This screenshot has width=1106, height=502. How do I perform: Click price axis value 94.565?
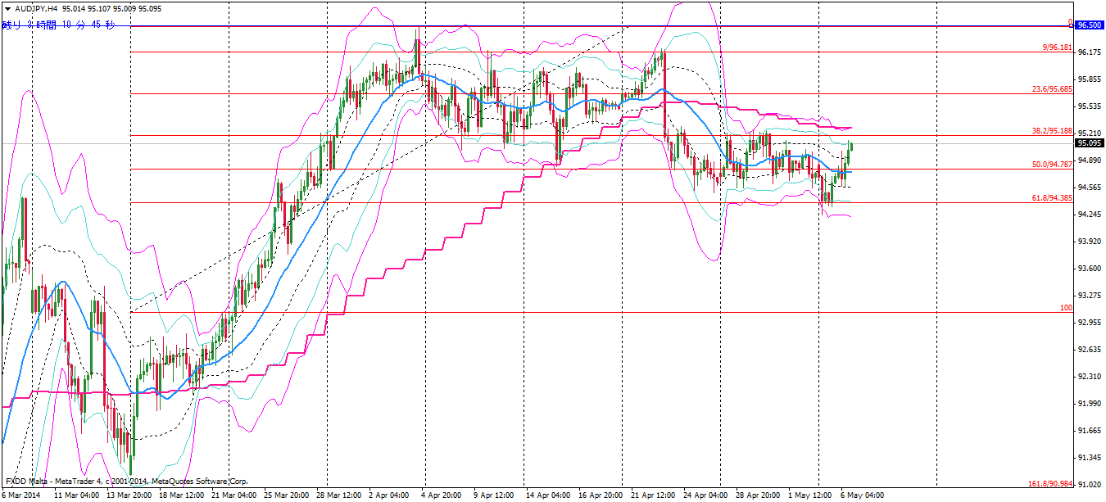(x=1090, y=187)
